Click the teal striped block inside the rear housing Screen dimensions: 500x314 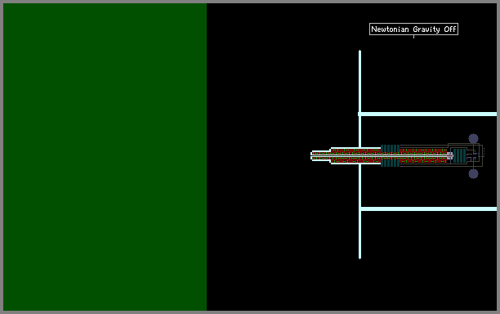[459, 155]
